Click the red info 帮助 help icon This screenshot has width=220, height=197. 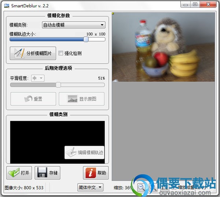[x=91, y=173]
